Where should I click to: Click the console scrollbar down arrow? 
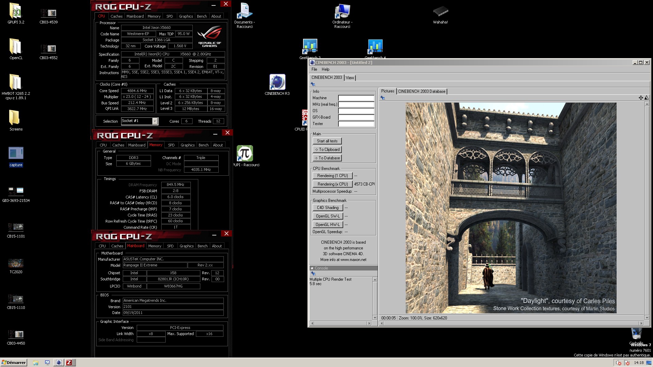pyautogui.click(x=375, y=318)
